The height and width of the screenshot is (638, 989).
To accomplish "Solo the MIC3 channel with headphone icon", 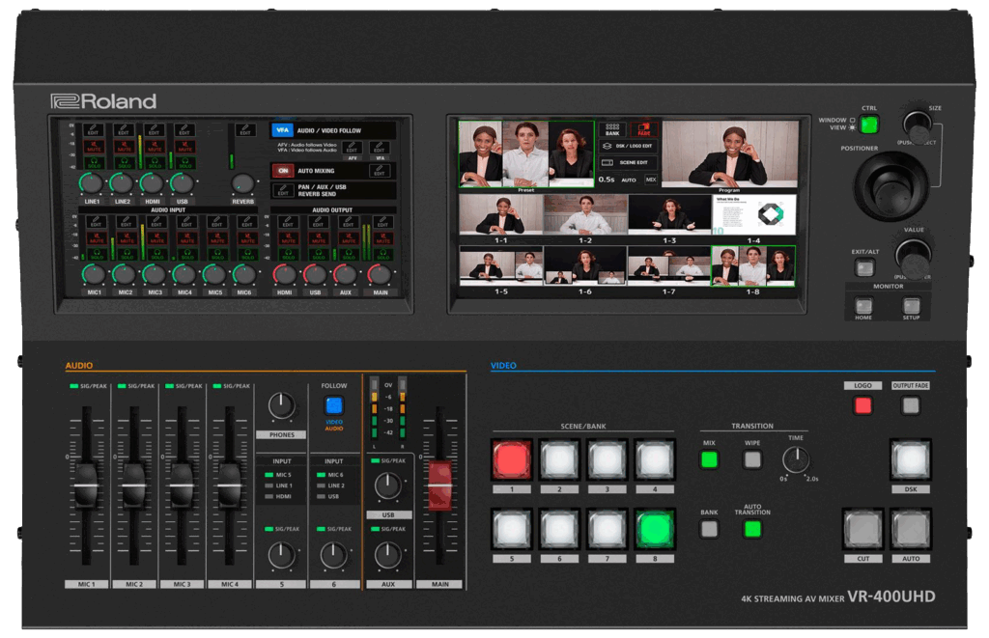I will (155, 256).
